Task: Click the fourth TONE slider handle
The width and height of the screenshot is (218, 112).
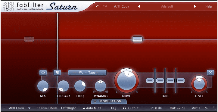Action: pos(181,80)
